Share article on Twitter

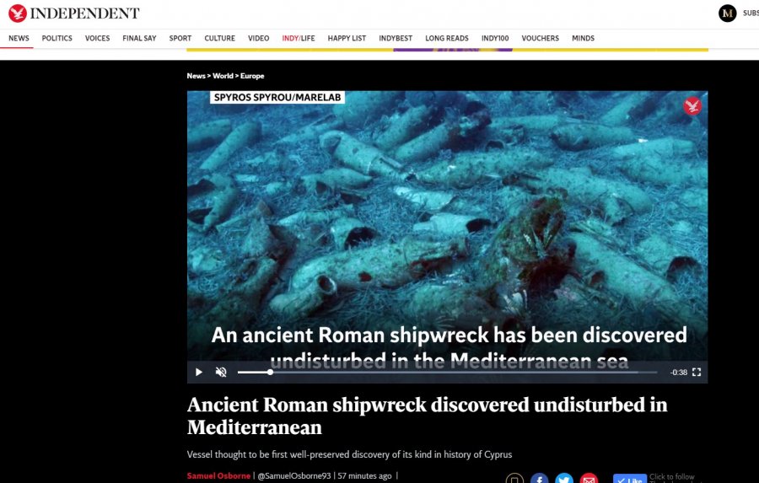click(564, 479)
